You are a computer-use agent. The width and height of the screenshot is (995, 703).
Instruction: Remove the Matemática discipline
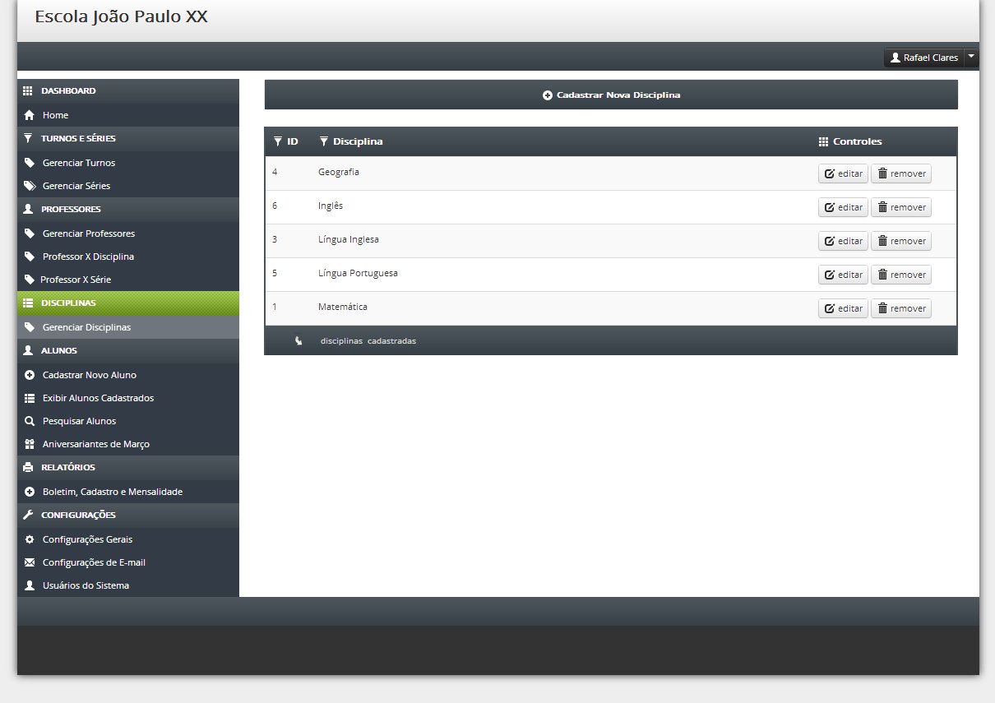[x=901, y=308]
